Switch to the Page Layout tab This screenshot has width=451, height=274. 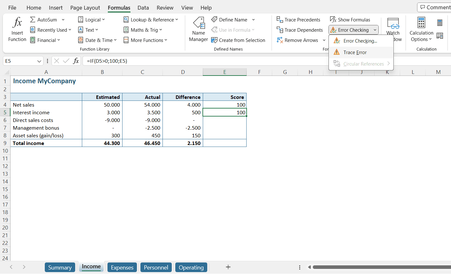[85, 8]
